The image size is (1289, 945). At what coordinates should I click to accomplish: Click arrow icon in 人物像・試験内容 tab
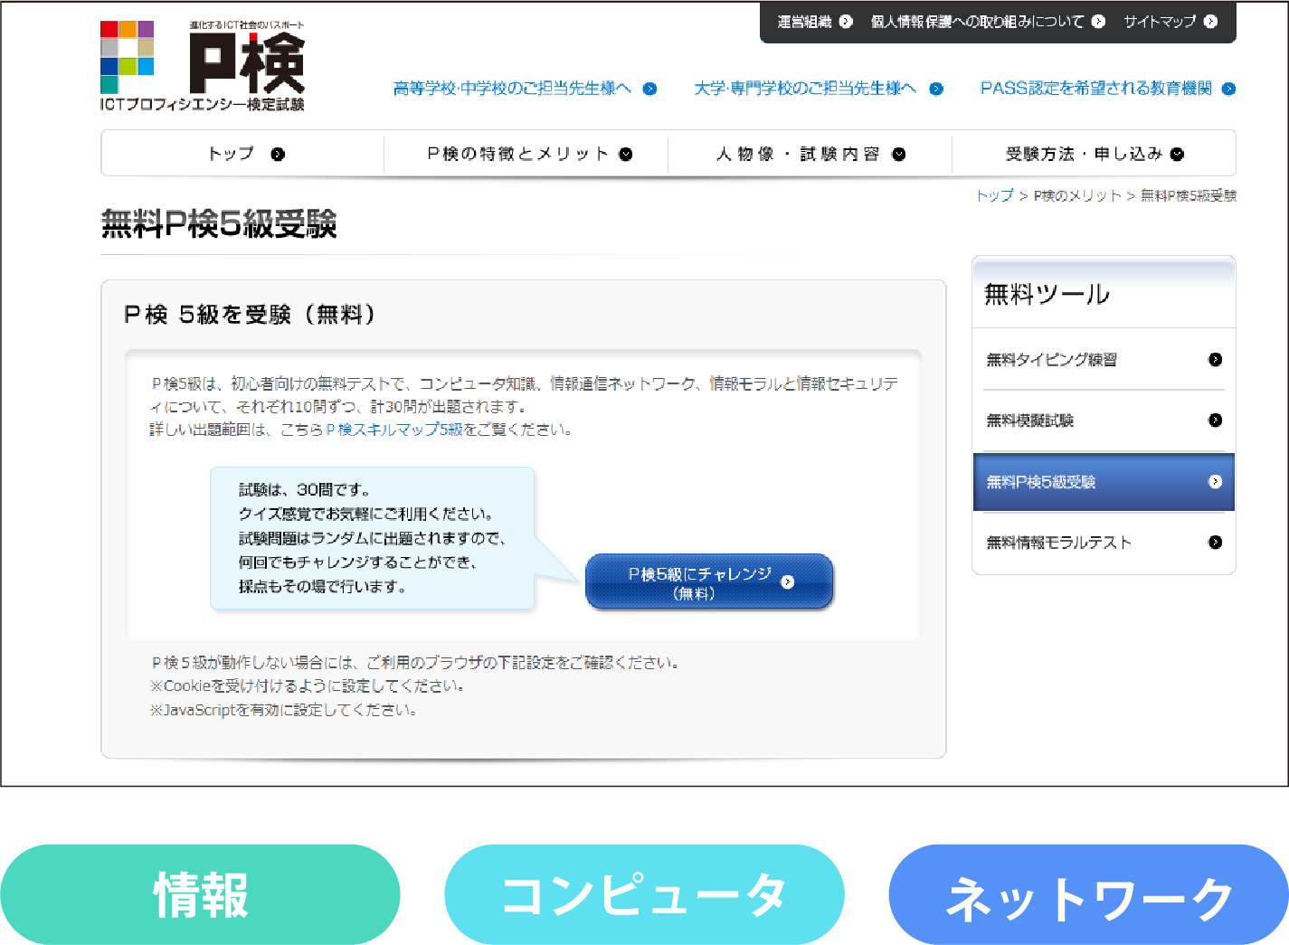(x=898, y=155)
